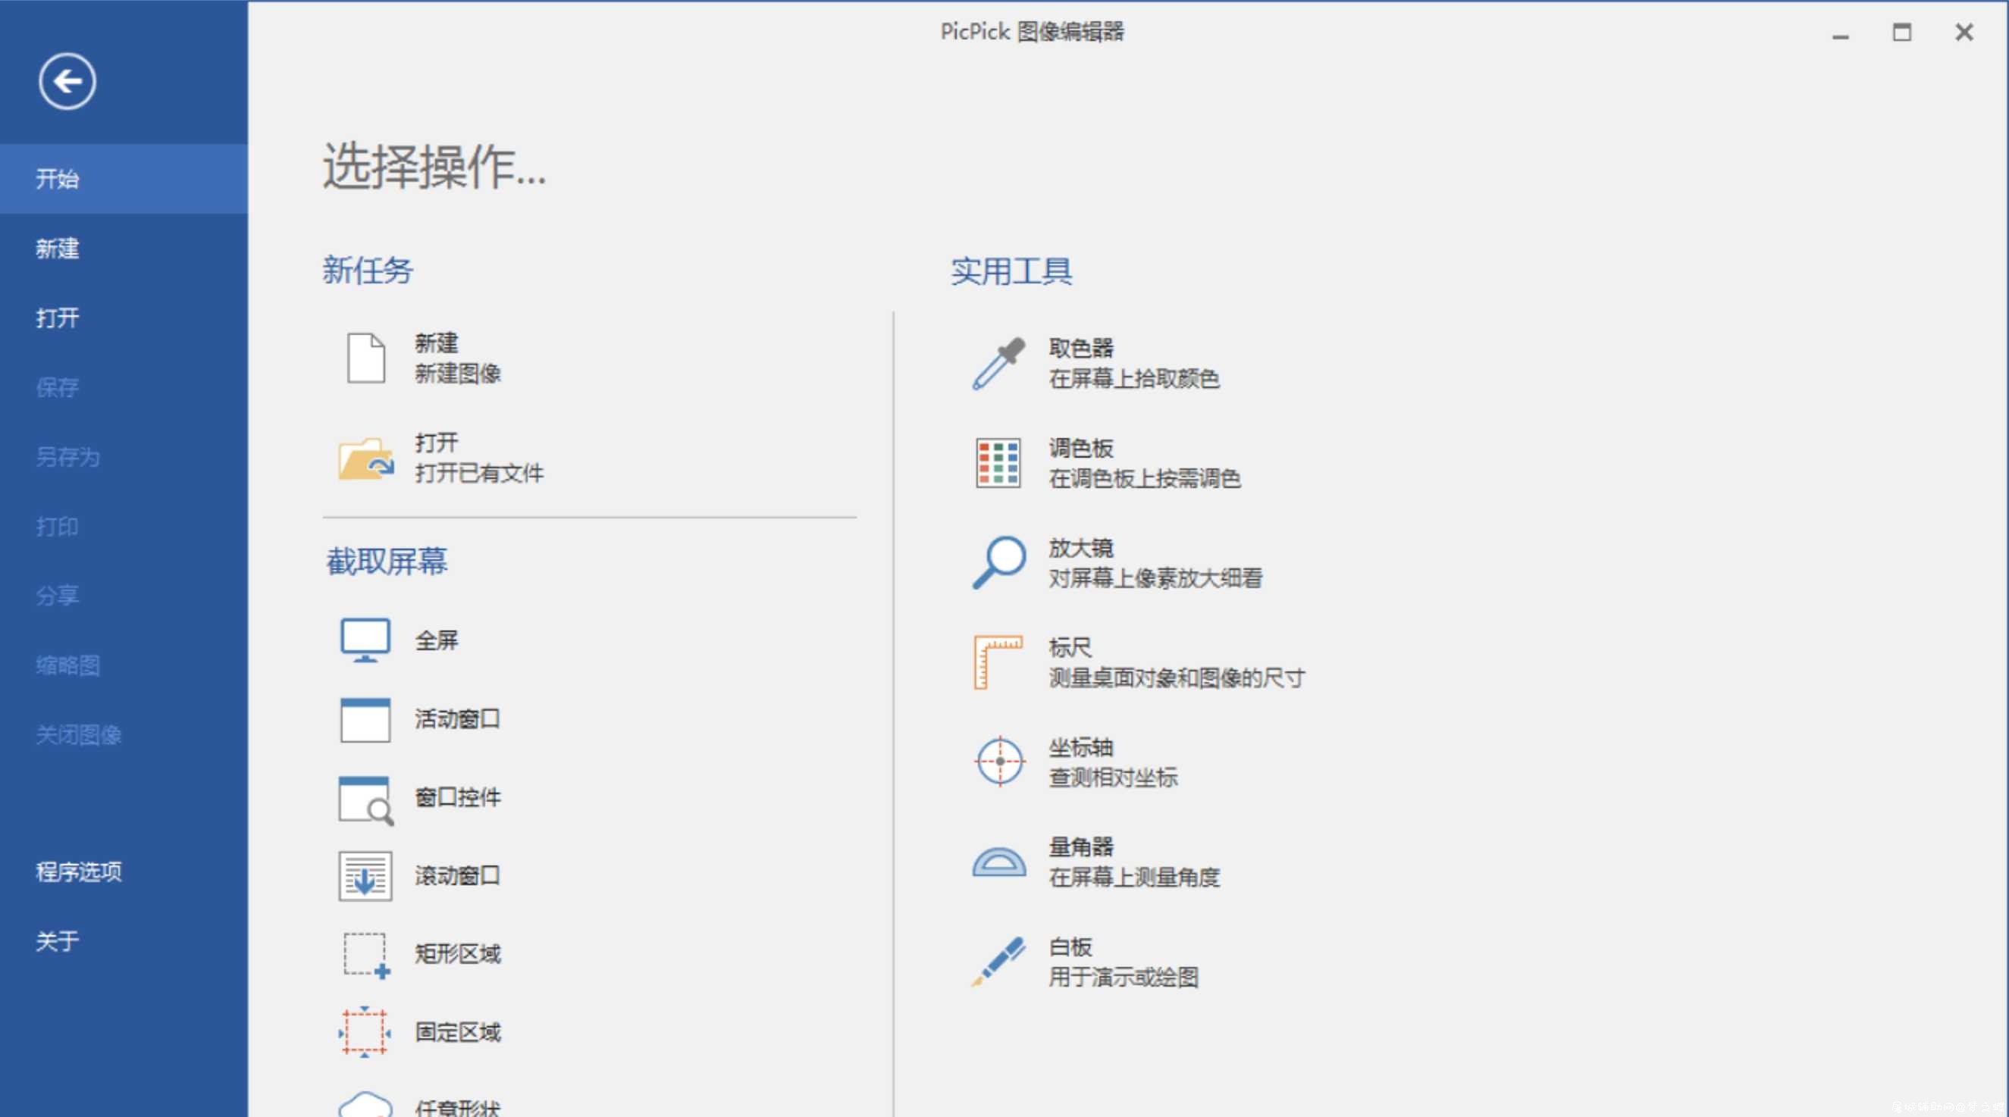Click the Protractor (量角器) icon
The height and width of the screenshot is (1117, 2009).
pyautogui.click(x=999, y=862)
